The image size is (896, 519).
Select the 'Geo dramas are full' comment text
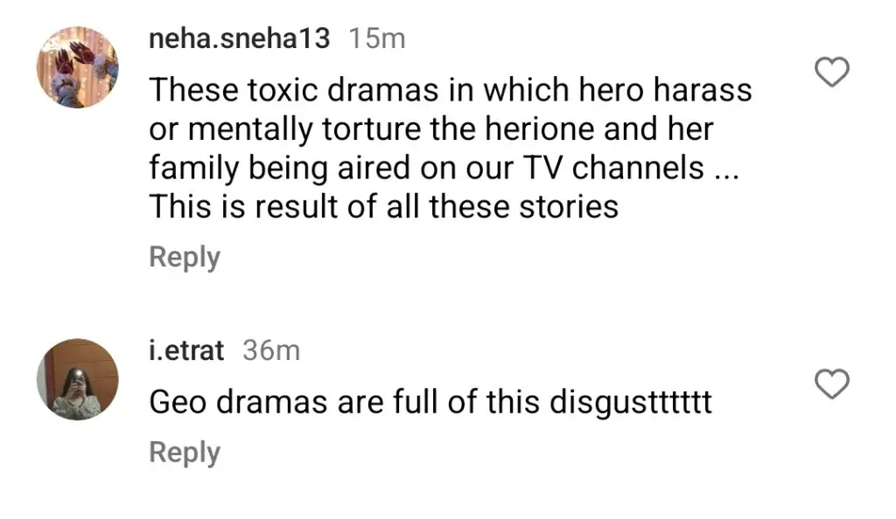[x=430, y=402]
